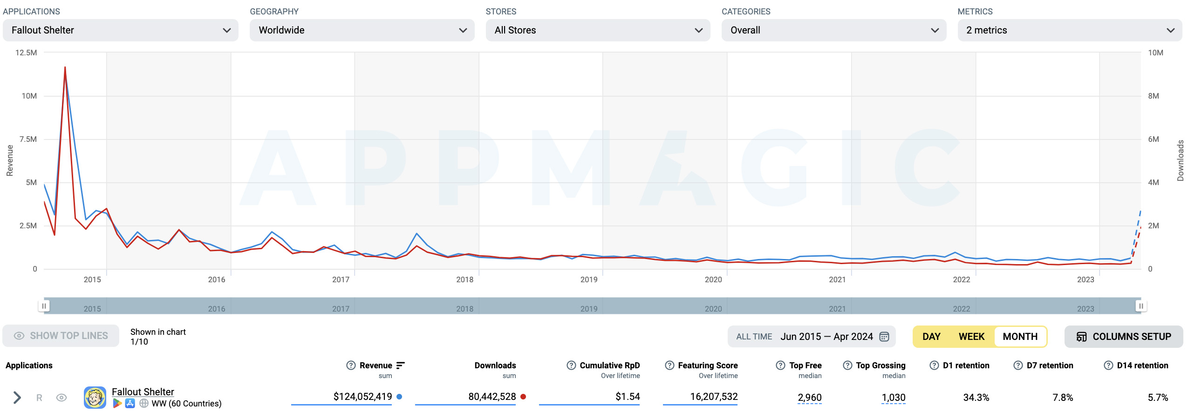Click the Cumulative RpD value $1.54

pyautogui.click(x=628, y=397)
